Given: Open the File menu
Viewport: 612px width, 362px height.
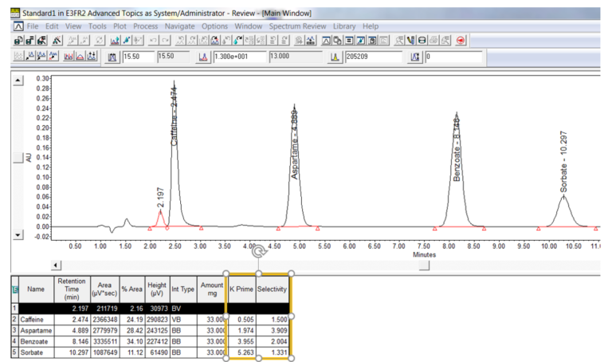Looking at the screenshot, I should (33, 26).
